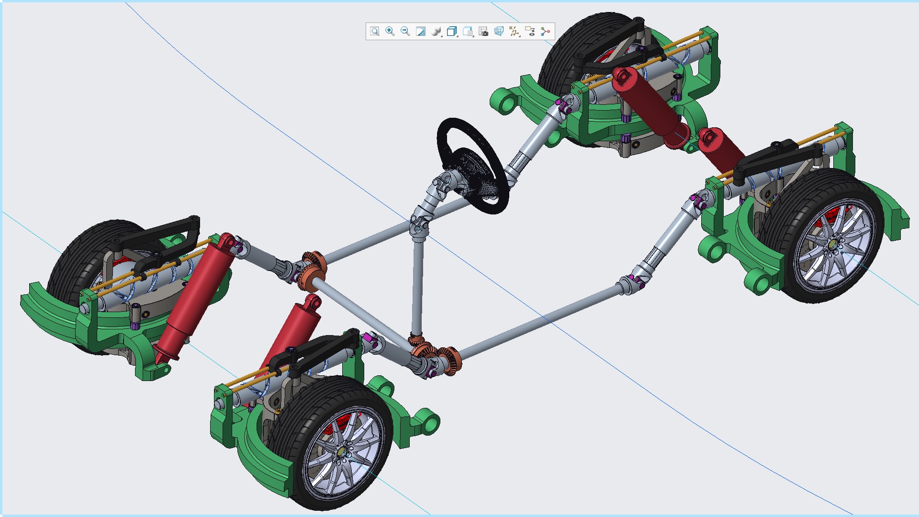Click the Zoom Out magnifier icon

click(405, 32)
